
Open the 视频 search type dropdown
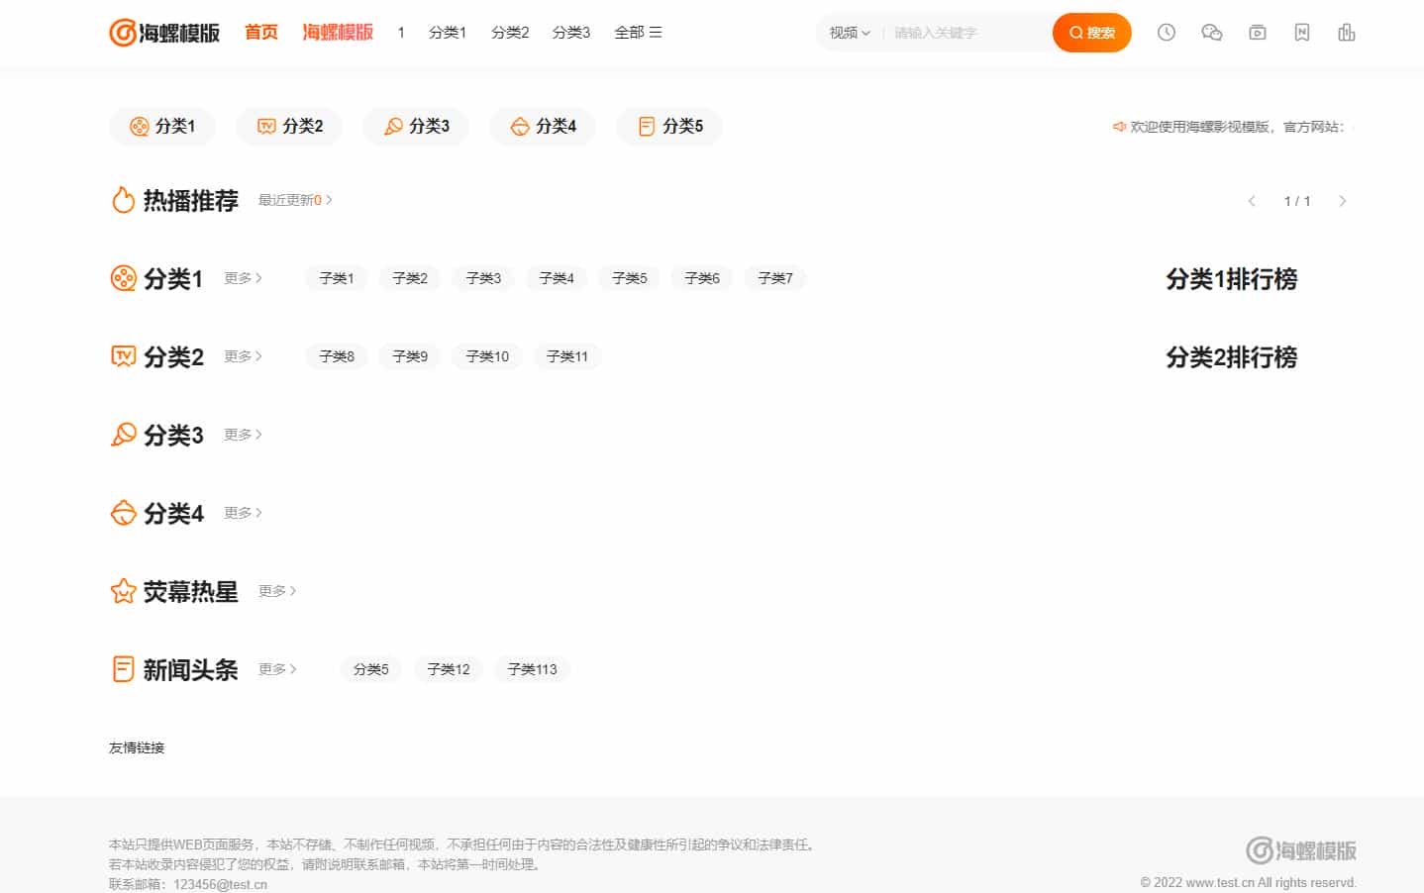(x=850, y=33)
